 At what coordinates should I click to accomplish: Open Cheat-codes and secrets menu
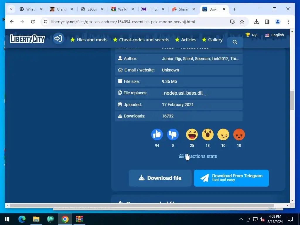coord(141,40)
